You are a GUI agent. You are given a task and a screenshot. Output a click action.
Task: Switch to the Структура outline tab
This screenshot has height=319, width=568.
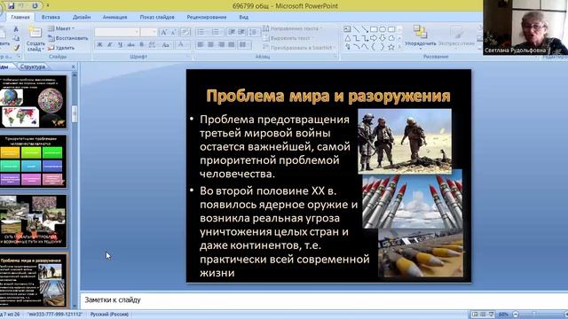[x=33, y=66]
